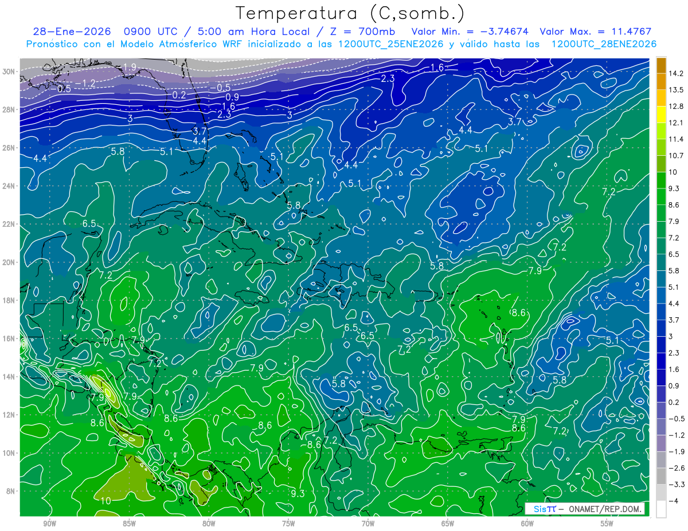Screen dimensions: 688x531
Task: Click the latitude axis label "28N"
Action: tap(9, 109)
